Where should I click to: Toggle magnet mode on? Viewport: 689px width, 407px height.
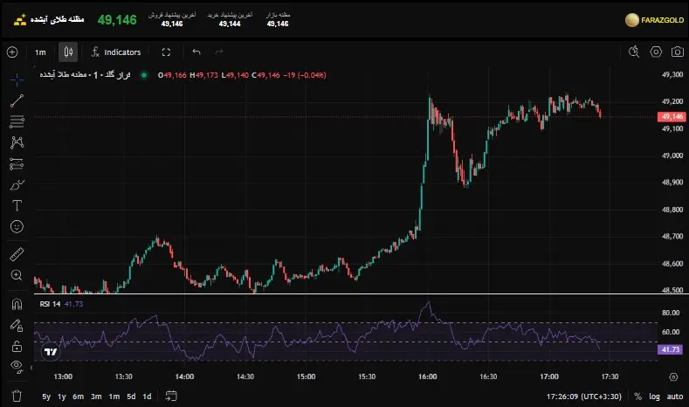17,306
